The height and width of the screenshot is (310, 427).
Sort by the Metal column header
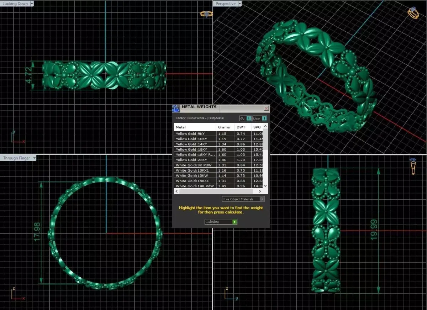pyautogui.click(x=195, y=127)
